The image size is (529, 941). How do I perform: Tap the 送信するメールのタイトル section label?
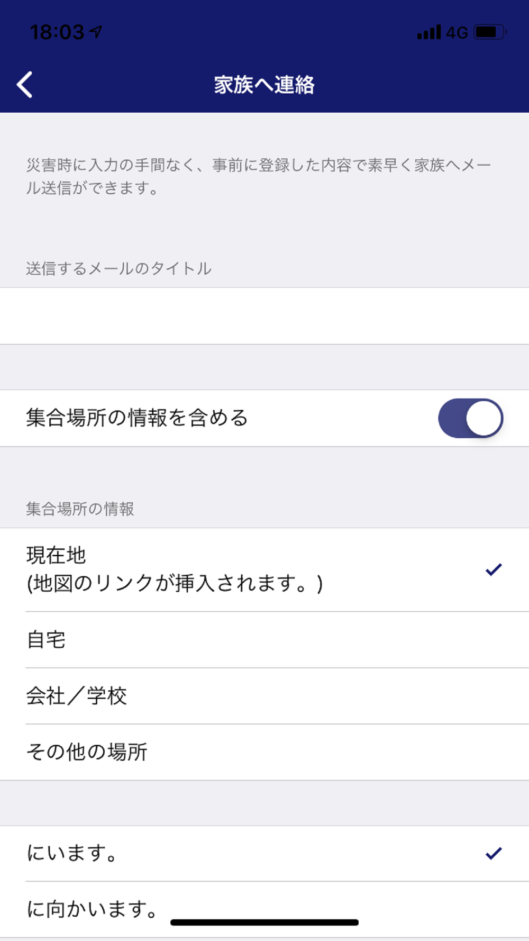tap(118, 268)
